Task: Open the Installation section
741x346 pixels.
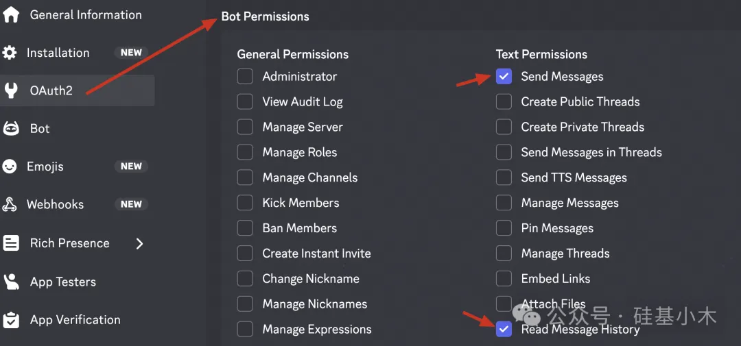Action: [x=58, y=53]
